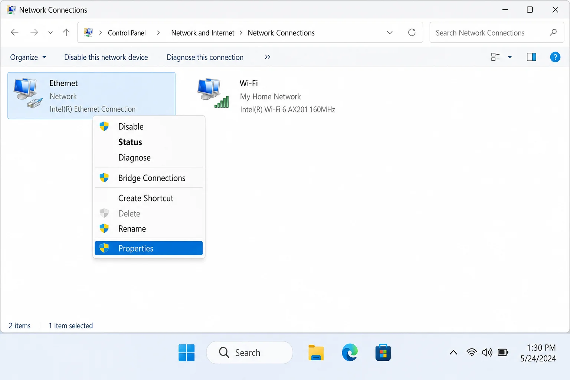Screen dimensions: 570x380
Task: Click Disable this network device
Action: coord(106,57)
